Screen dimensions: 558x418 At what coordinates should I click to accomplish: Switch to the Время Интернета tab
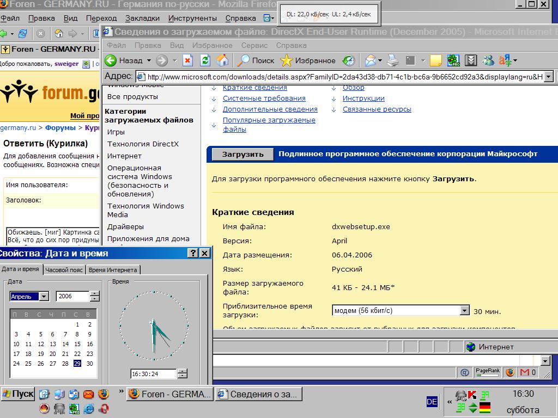[113, 270]
